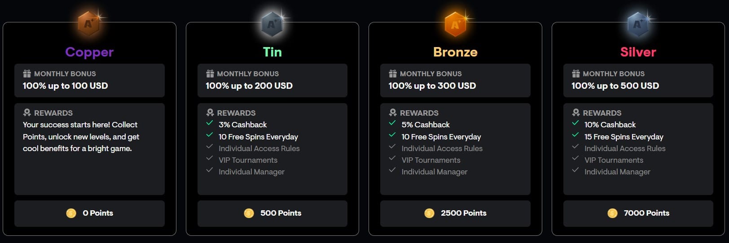
Task: Click the Copper rewards description text
Action: (x=81, y=137)
